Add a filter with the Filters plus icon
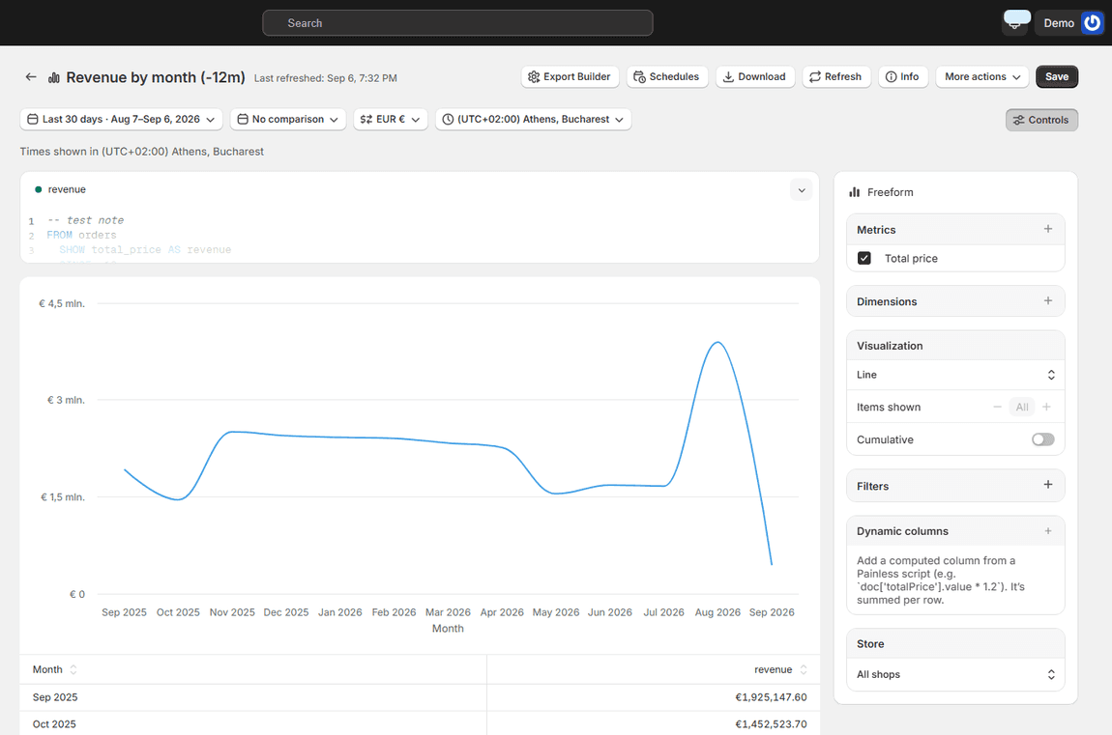 1047,485
